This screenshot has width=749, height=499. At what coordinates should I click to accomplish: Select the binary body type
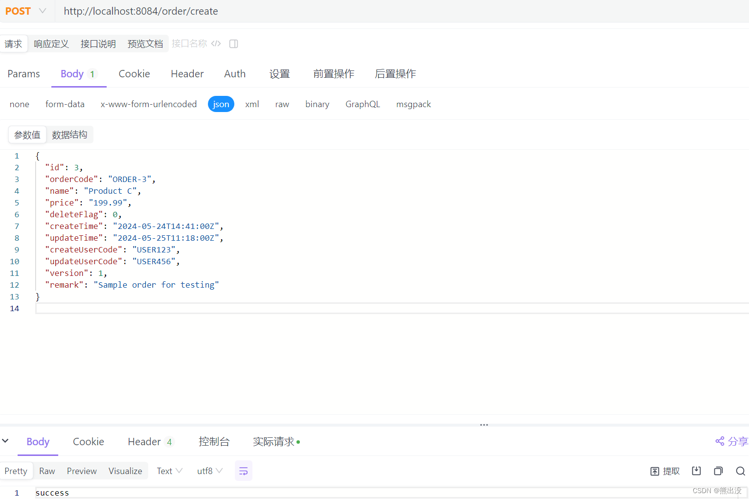point(317,104)
